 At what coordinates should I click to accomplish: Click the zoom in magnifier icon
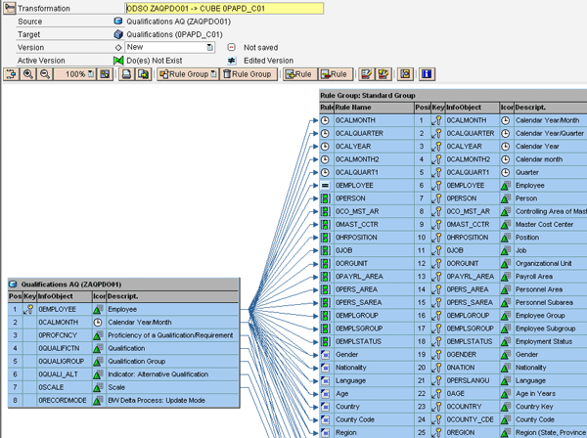pyautogui.click(x=28, y=74)
